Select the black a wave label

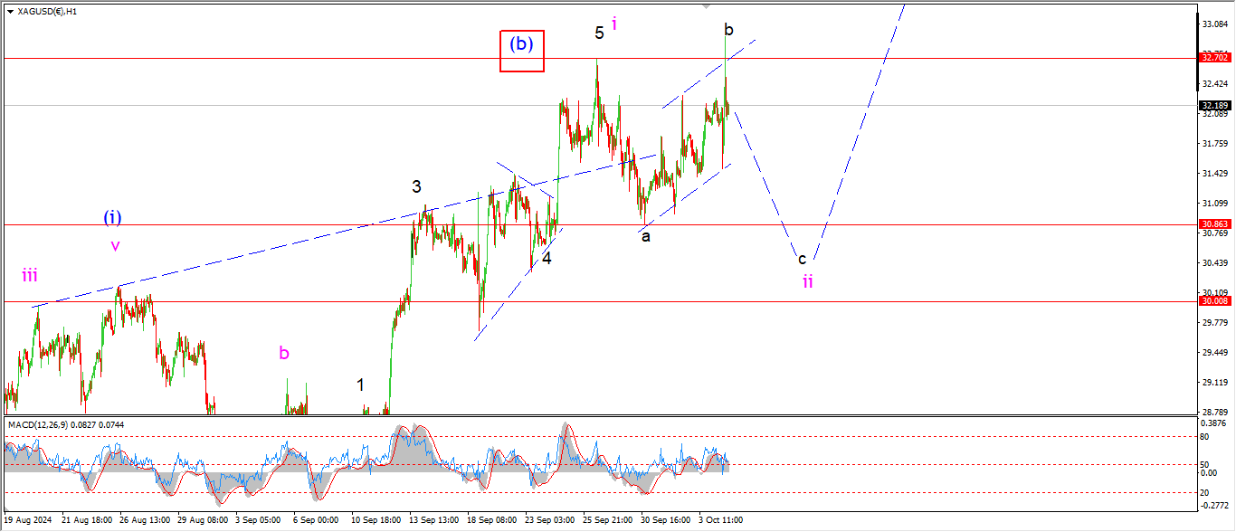click(646, 237)
